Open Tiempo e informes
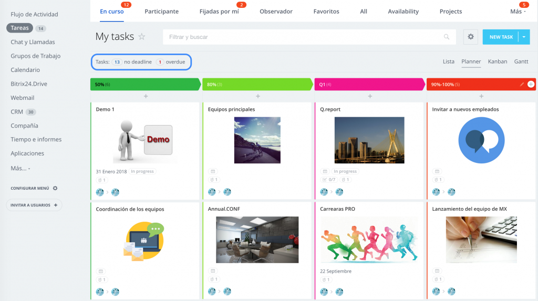Screen dimensions: 538x301 (x=36, y=139)
